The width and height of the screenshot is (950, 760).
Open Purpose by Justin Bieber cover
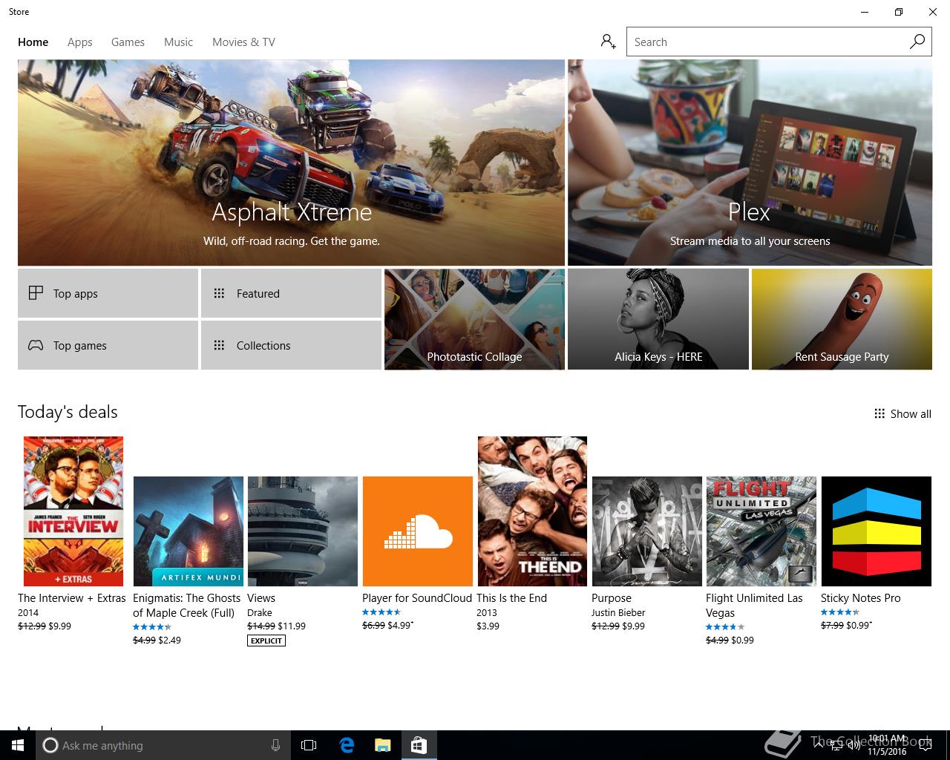tap(646, 531)
